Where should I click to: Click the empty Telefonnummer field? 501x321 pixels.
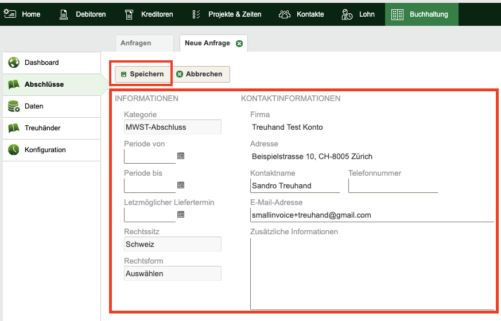393,185
